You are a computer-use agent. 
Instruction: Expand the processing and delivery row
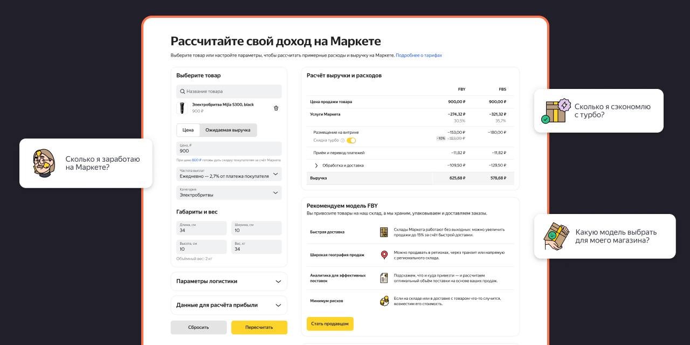coord(316,165)
